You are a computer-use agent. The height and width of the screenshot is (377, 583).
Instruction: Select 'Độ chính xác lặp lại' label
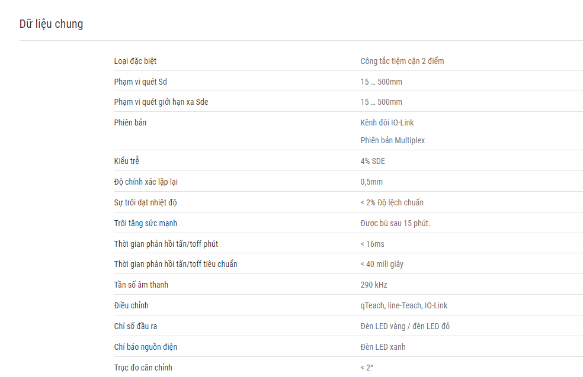click(x=146, y=182)
